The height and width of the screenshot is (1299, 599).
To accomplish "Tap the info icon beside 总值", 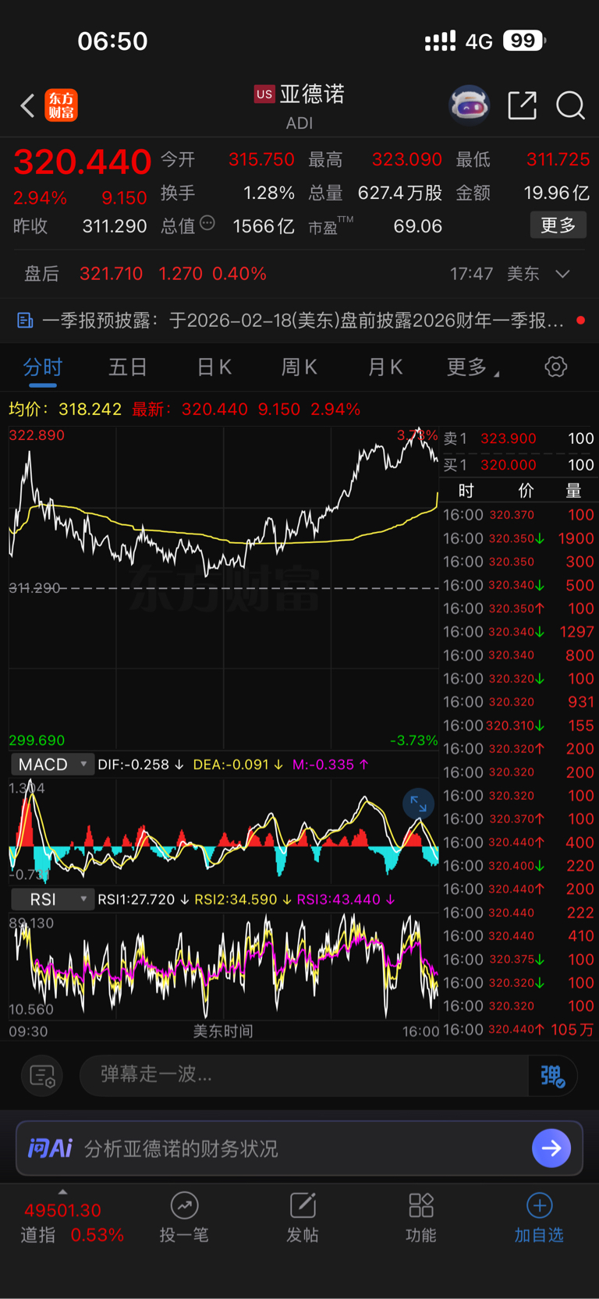I will point(207,223).
